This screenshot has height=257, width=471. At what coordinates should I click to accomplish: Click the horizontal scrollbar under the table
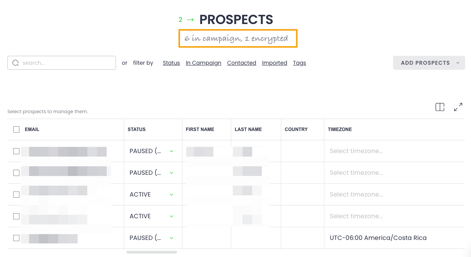(x=151, y=252)
